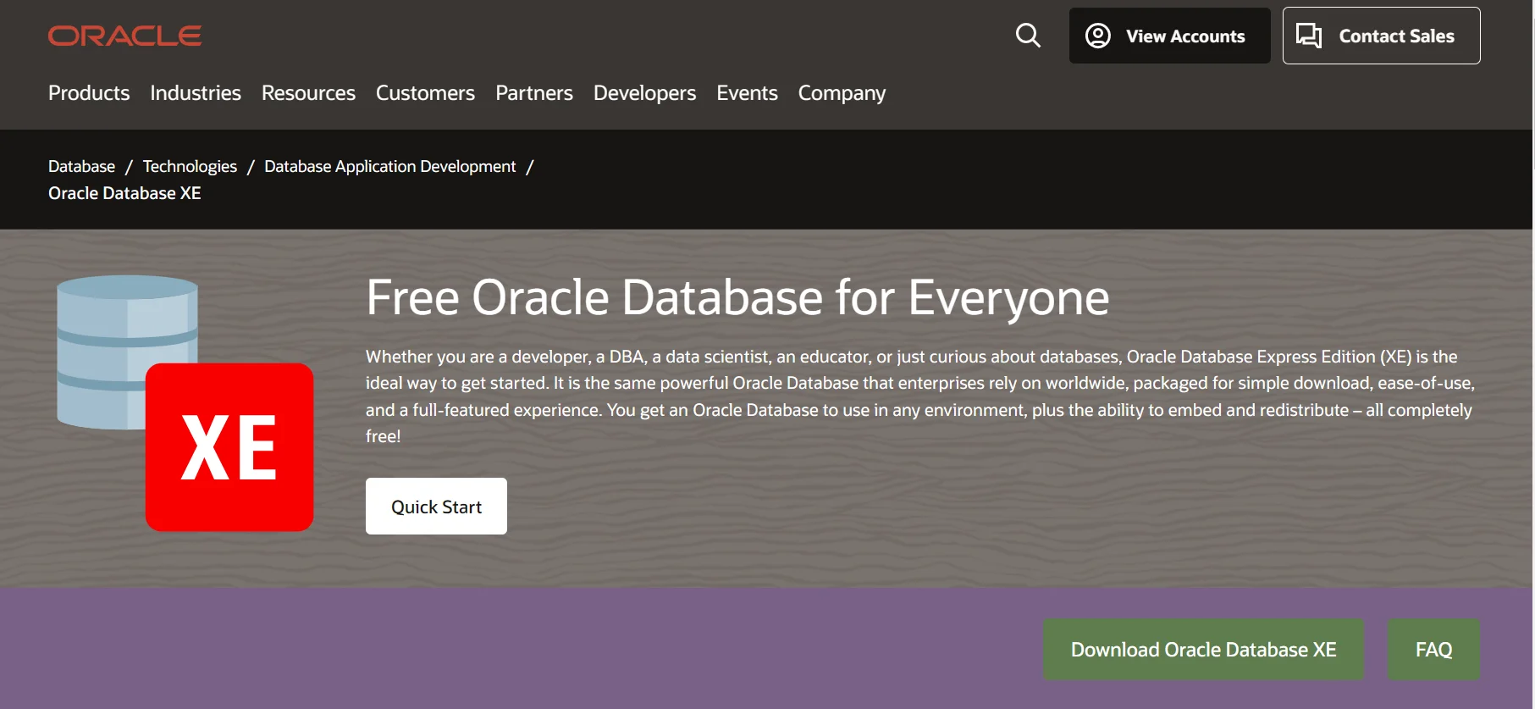
Task: Open the search magnifier icon
Action: [x=1028, y=36]
